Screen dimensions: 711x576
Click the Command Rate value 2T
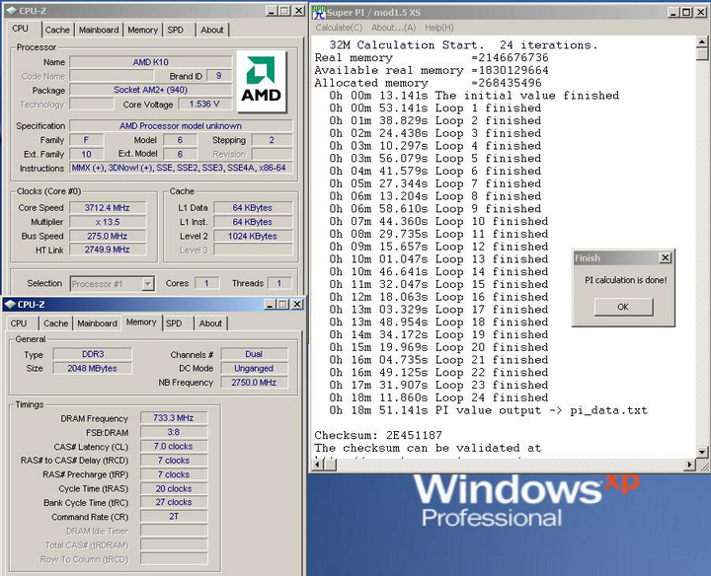[174, 516]
